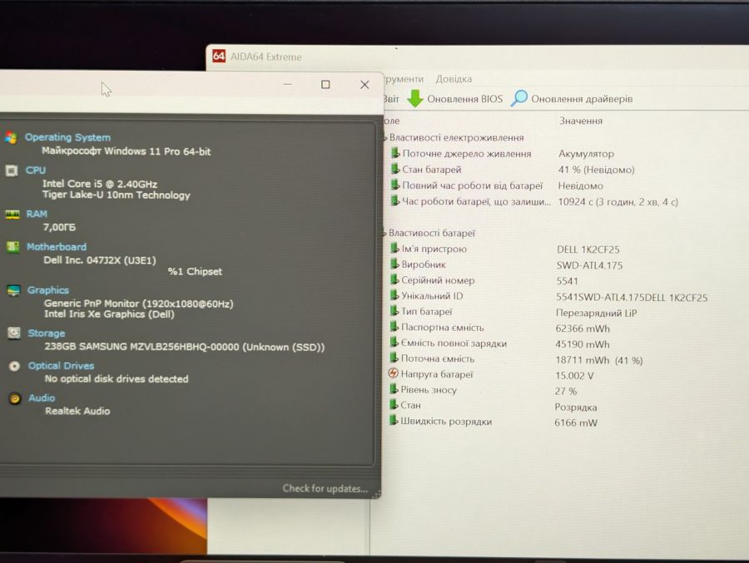Click the Storage drive icon
This screenshot has width=749, height=563.
[14, 333]
